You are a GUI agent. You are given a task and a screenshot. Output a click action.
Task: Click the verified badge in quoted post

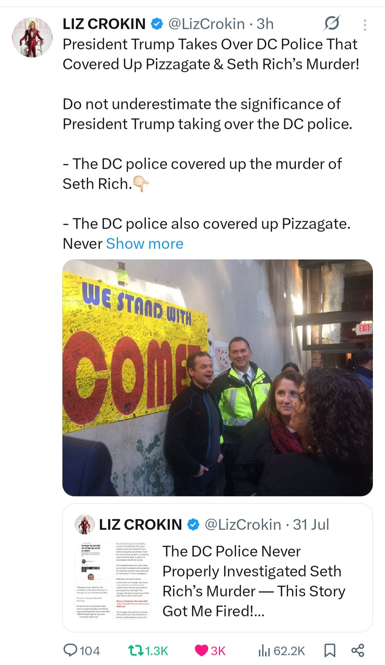pos(193,525)
